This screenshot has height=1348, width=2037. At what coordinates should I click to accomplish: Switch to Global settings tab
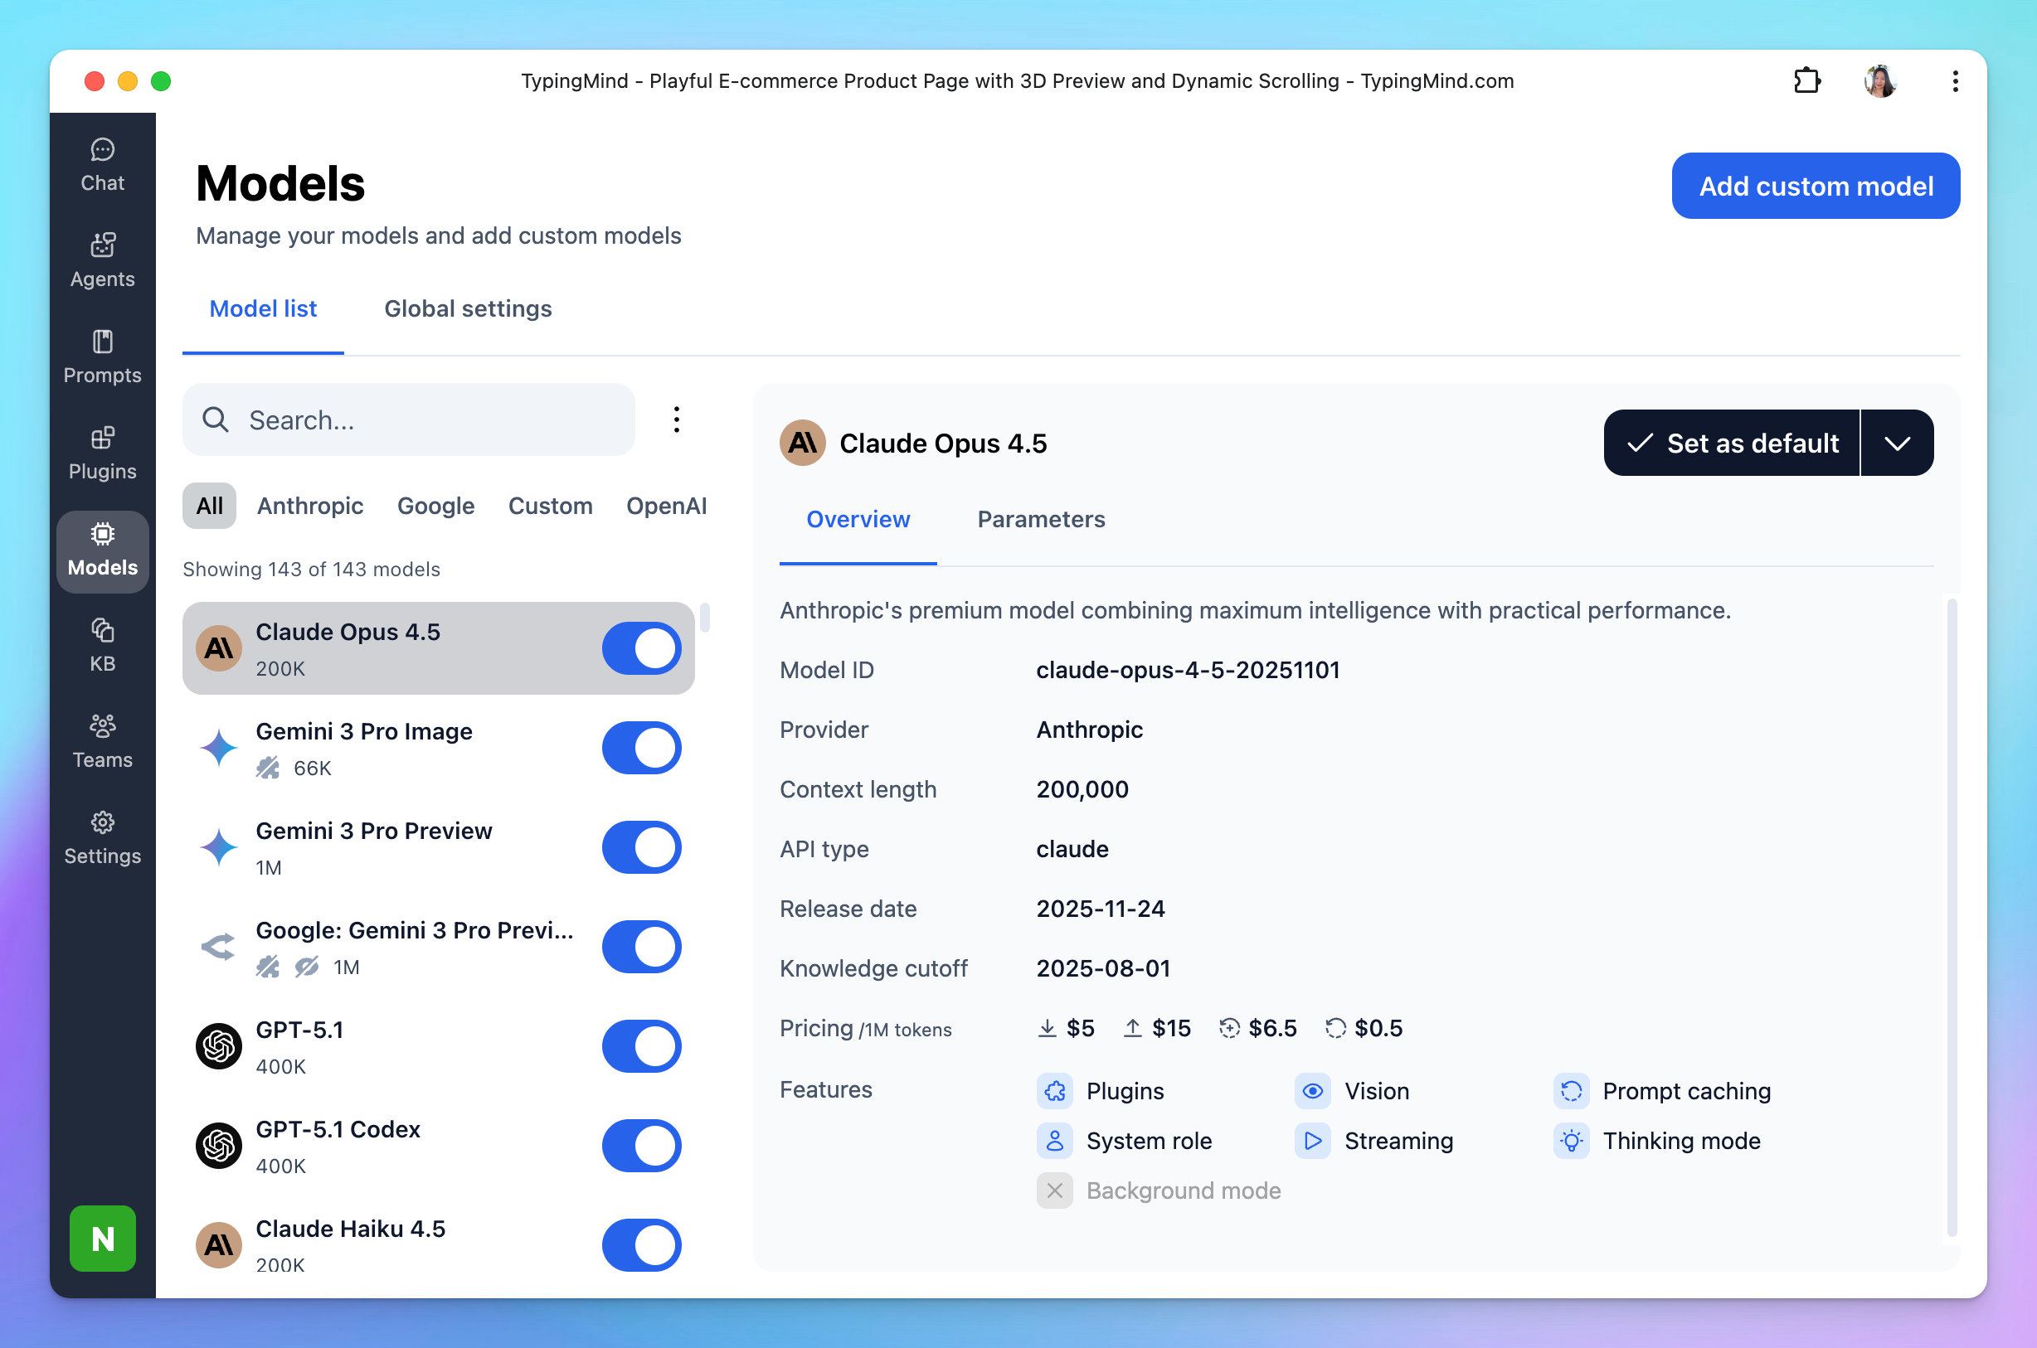coord(468,308)
